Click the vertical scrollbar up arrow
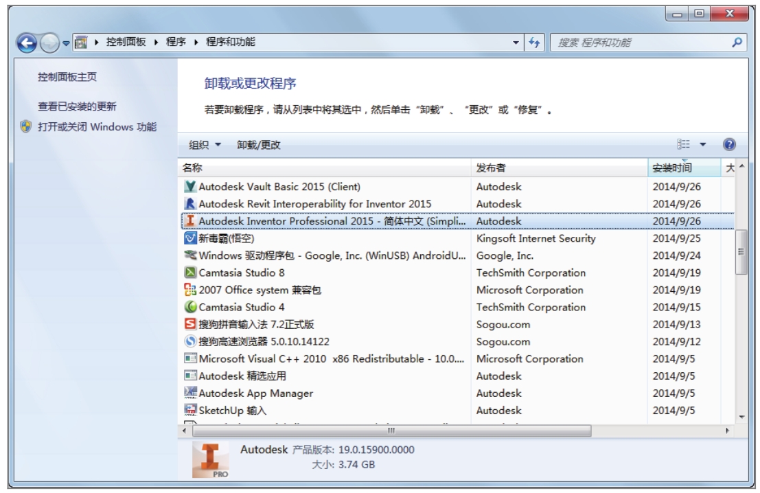Screen dimensions: 760x493 (741, 166)
